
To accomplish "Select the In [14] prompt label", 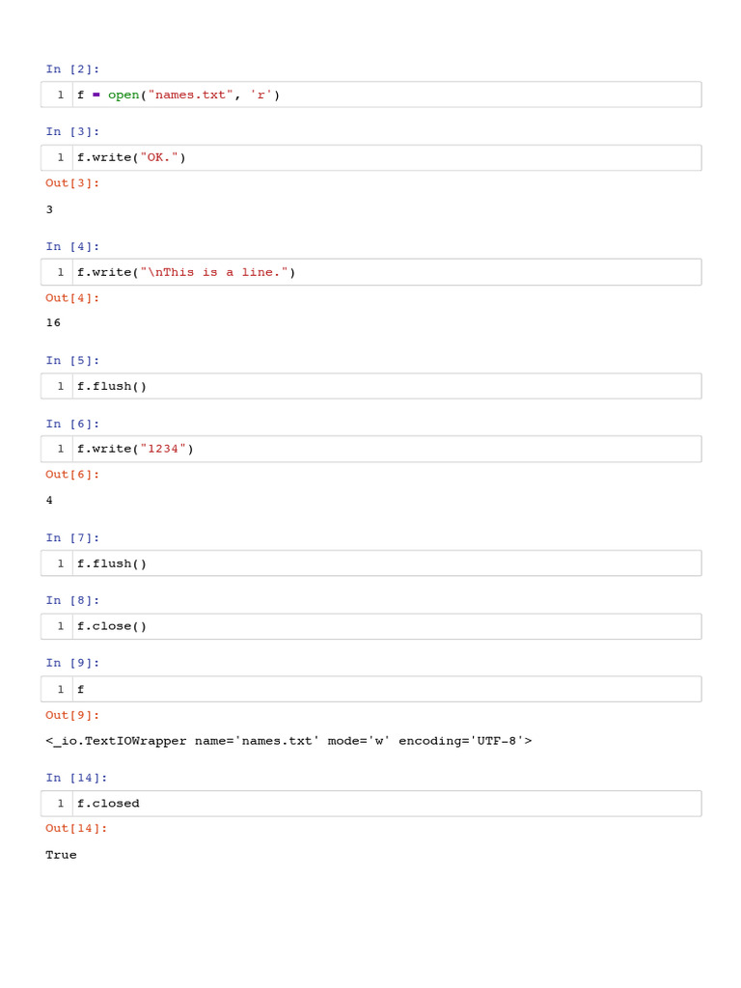I will pos(76,777).
